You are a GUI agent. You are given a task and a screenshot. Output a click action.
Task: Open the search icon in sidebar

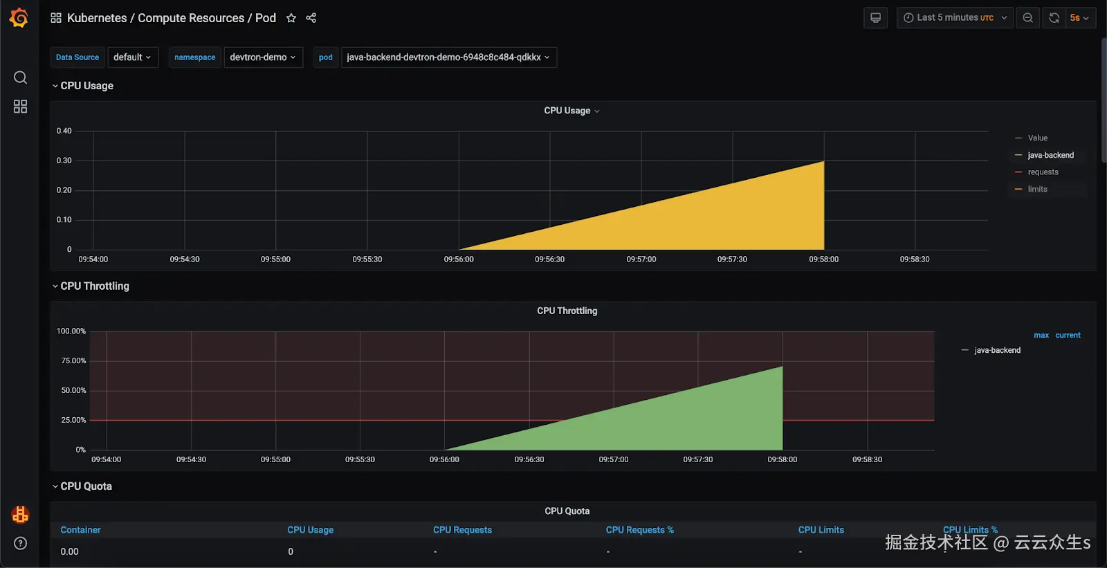20,77
